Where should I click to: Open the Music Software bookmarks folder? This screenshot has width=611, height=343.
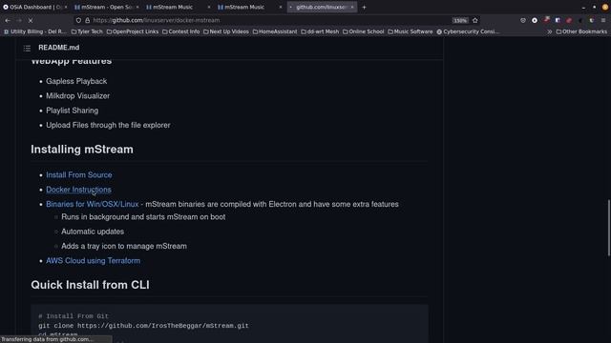click(411, 31)
